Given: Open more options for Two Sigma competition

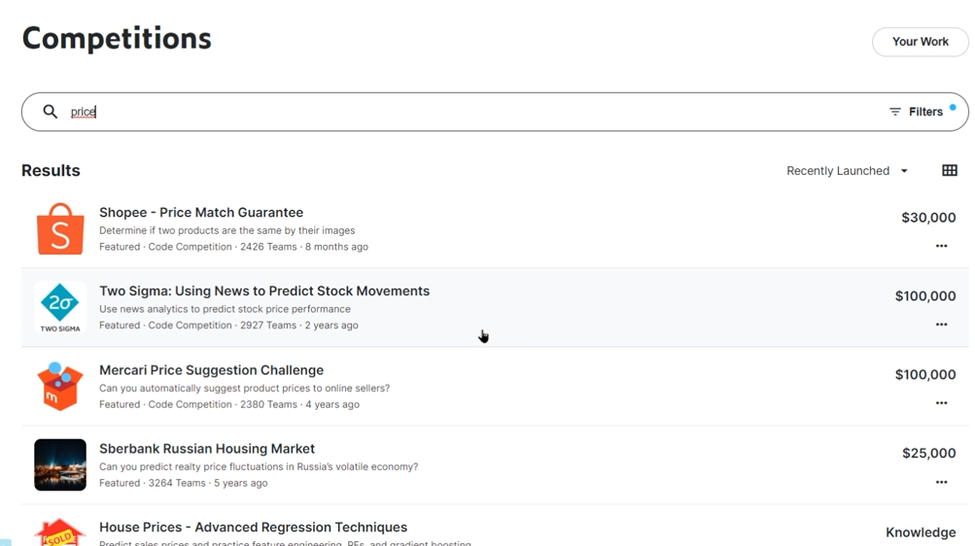Looking at the screenshot, I should pyautogui.click(x=941, y=324).
